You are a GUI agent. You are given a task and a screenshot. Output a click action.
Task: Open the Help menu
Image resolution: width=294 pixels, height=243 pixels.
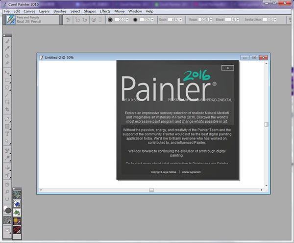click(149, 11)
